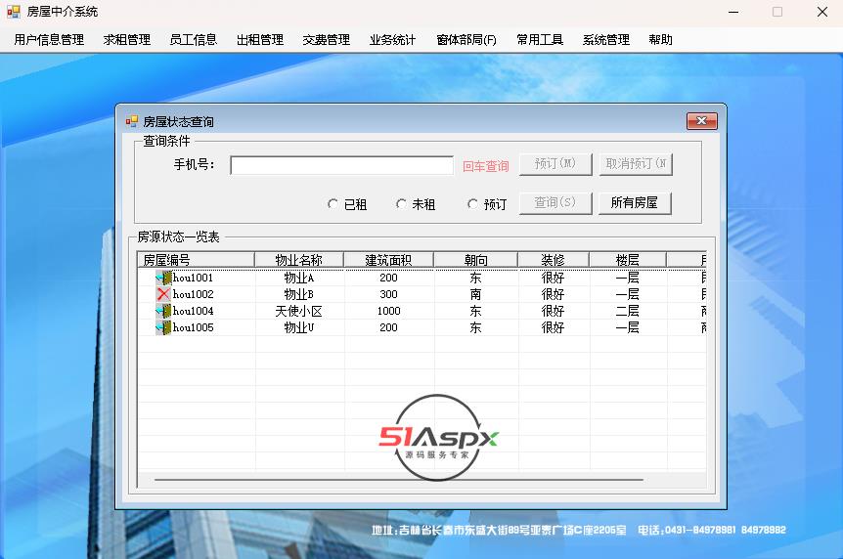The height and width of the screenshot is (559, 843).
Task: Click the 房屋编号 column header
Action: coord(196,260)
